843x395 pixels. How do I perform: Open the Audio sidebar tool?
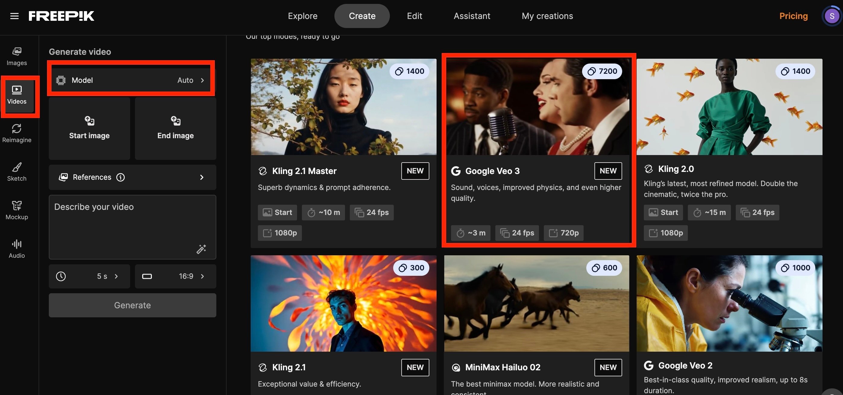pos(17,249)
